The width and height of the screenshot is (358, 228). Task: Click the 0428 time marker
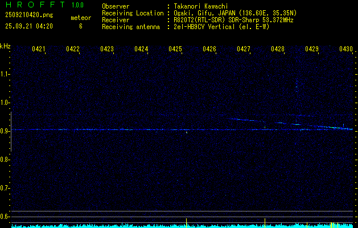(x=278, y=49)
